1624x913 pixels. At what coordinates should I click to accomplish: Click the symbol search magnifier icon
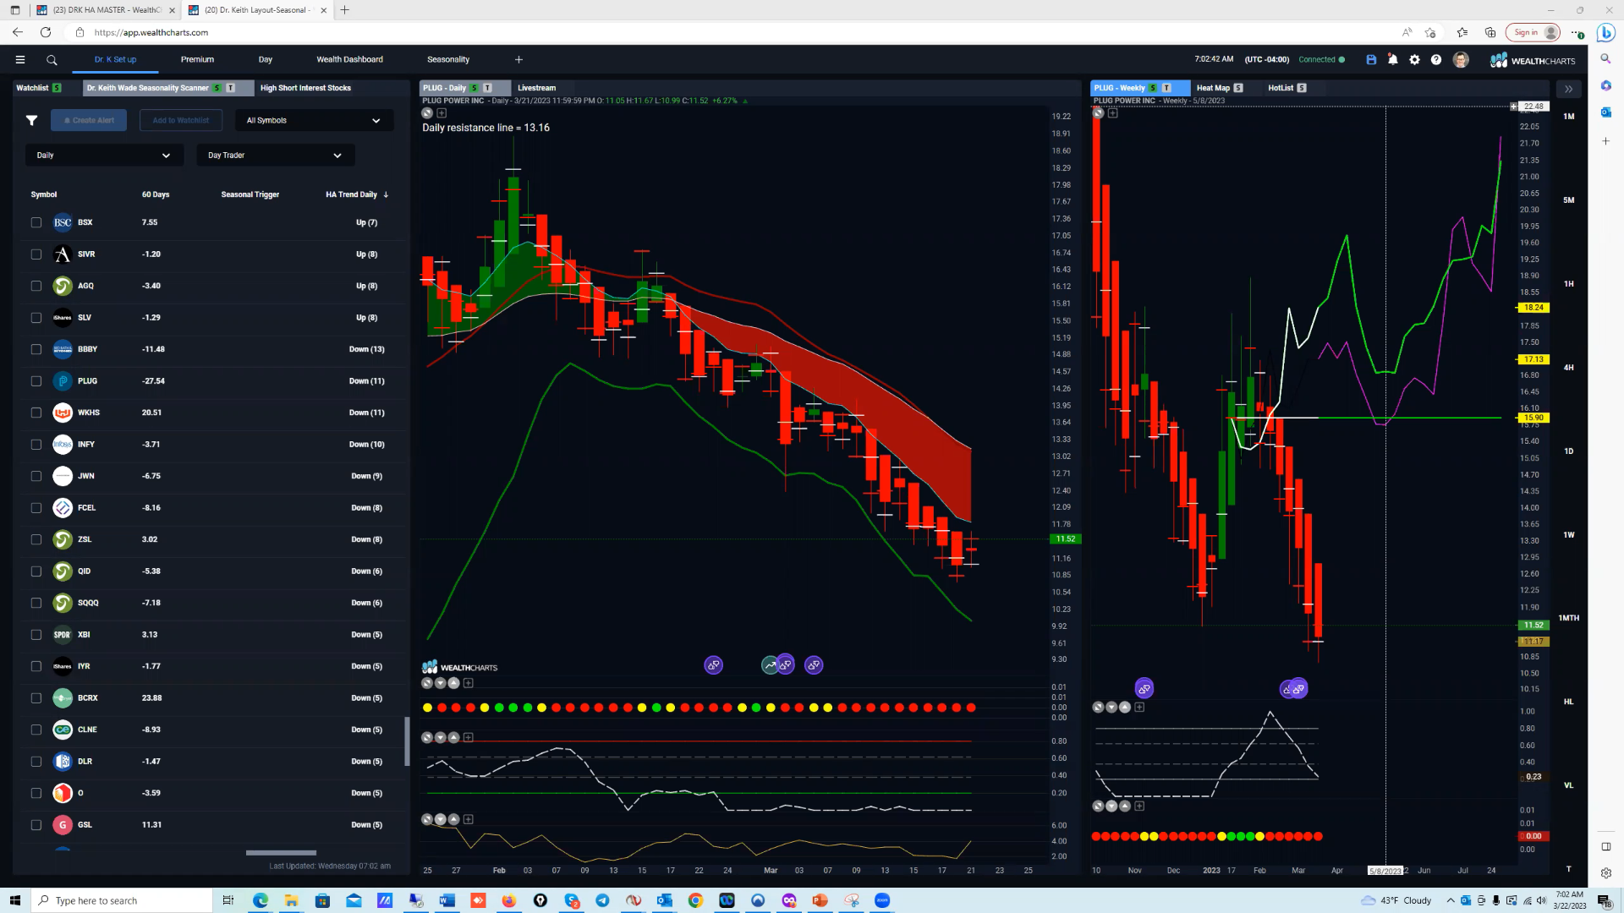[52, 60]
